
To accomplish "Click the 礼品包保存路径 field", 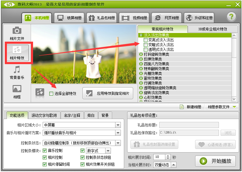I will 189,133.
